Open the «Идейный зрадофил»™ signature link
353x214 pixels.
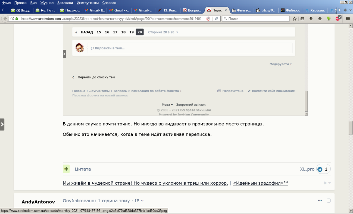coord(260,183)
